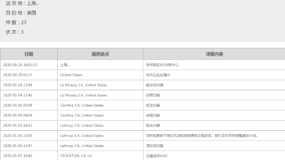Click the 2020-05-05 05:09 date cell
Screen dimensions: 285x160
[x=17, y=105]
